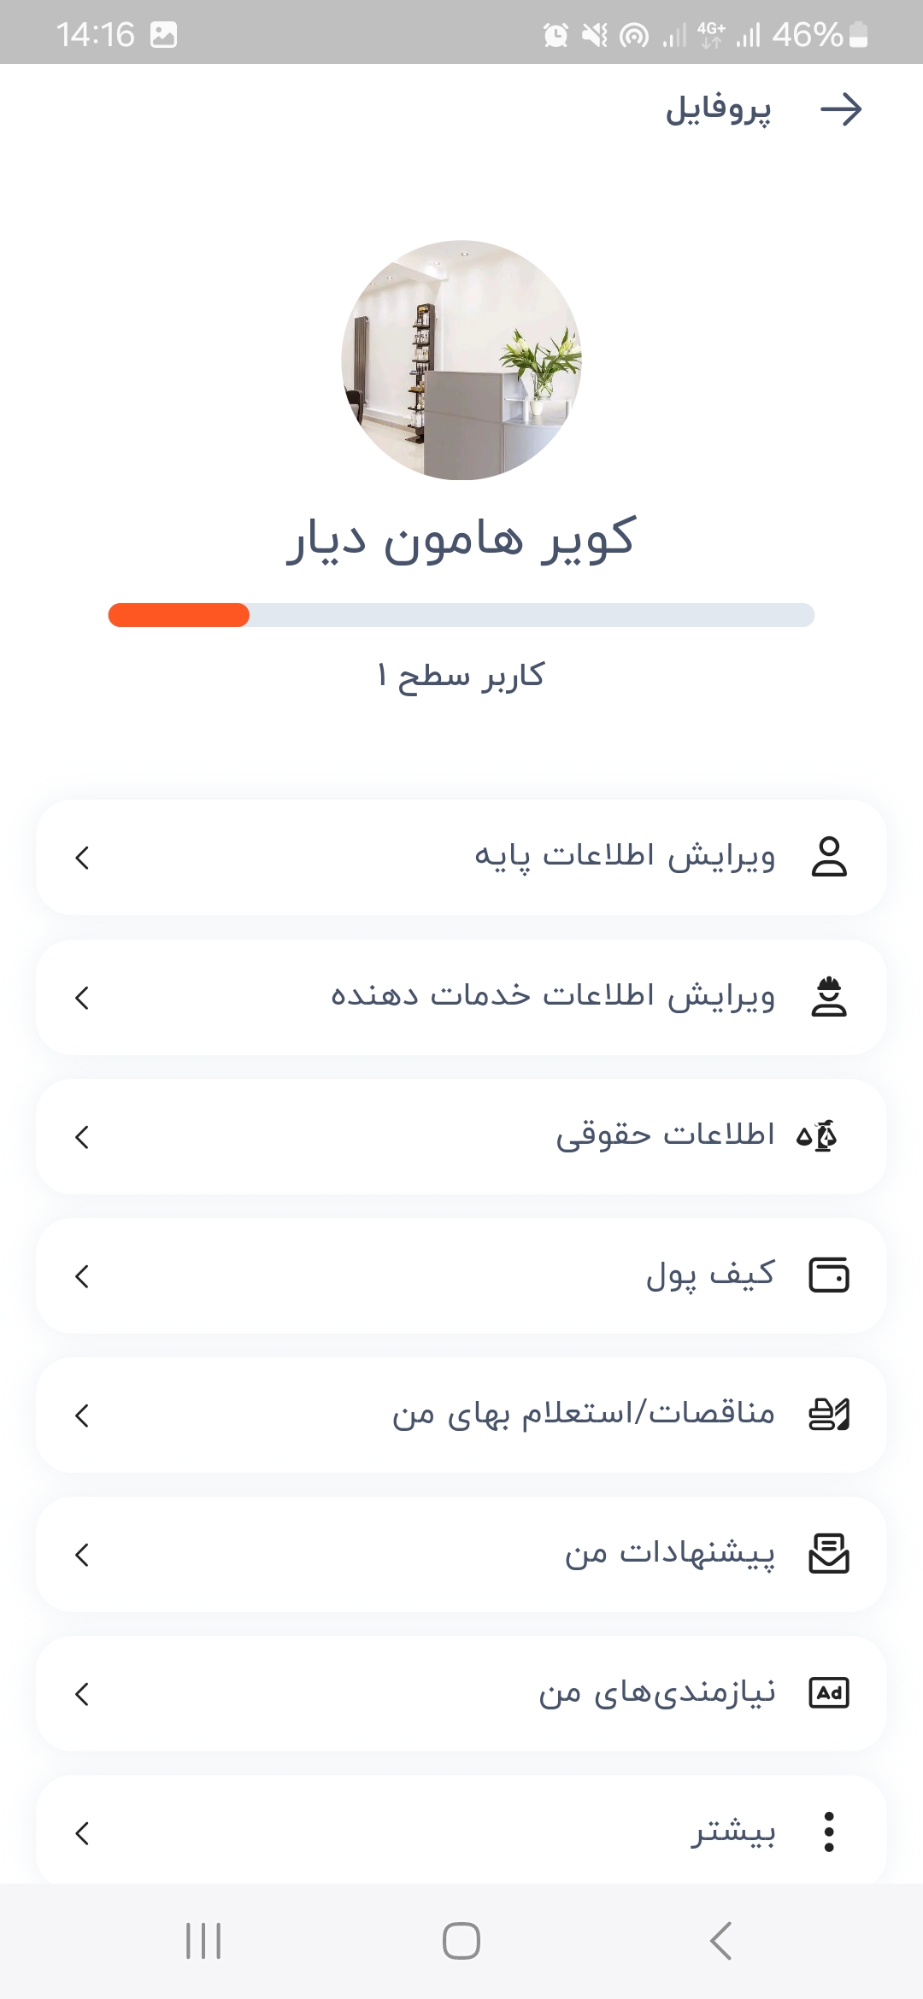
Task: Tap the three-dot more icon
Action: [828, 1832]
